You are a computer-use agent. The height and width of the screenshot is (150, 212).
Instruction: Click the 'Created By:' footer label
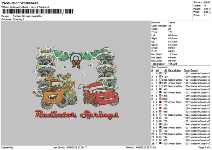[x=7, y=148]
